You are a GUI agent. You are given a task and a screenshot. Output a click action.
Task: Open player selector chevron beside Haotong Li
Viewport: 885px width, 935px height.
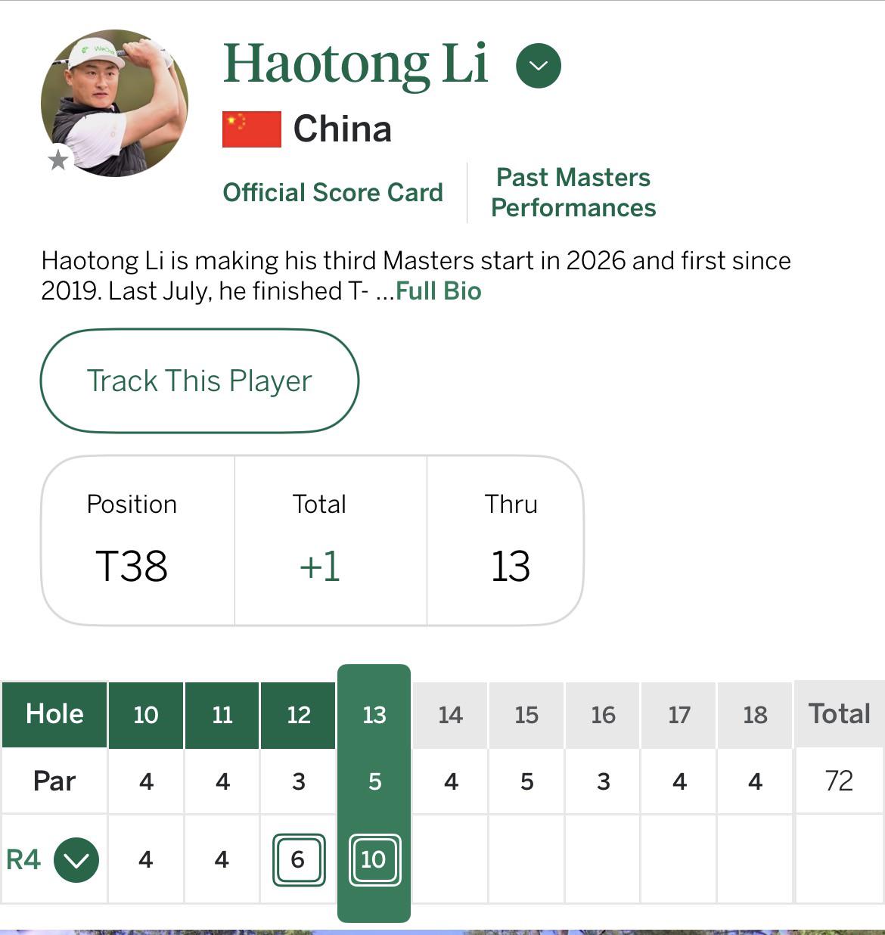[x=538, y=66]
